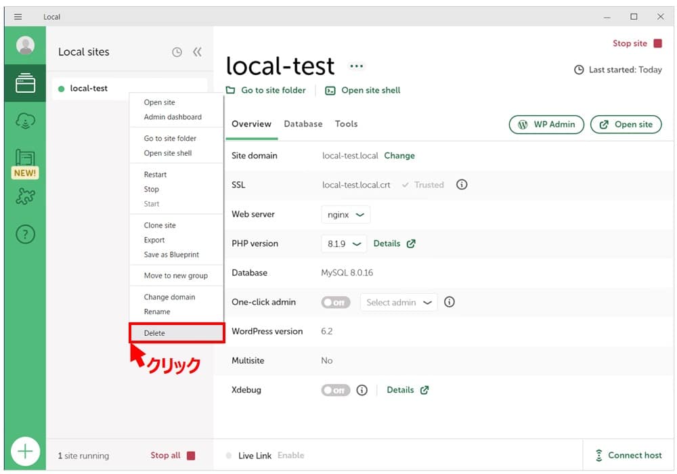Click the Xdebug info icon

[362, 390]
